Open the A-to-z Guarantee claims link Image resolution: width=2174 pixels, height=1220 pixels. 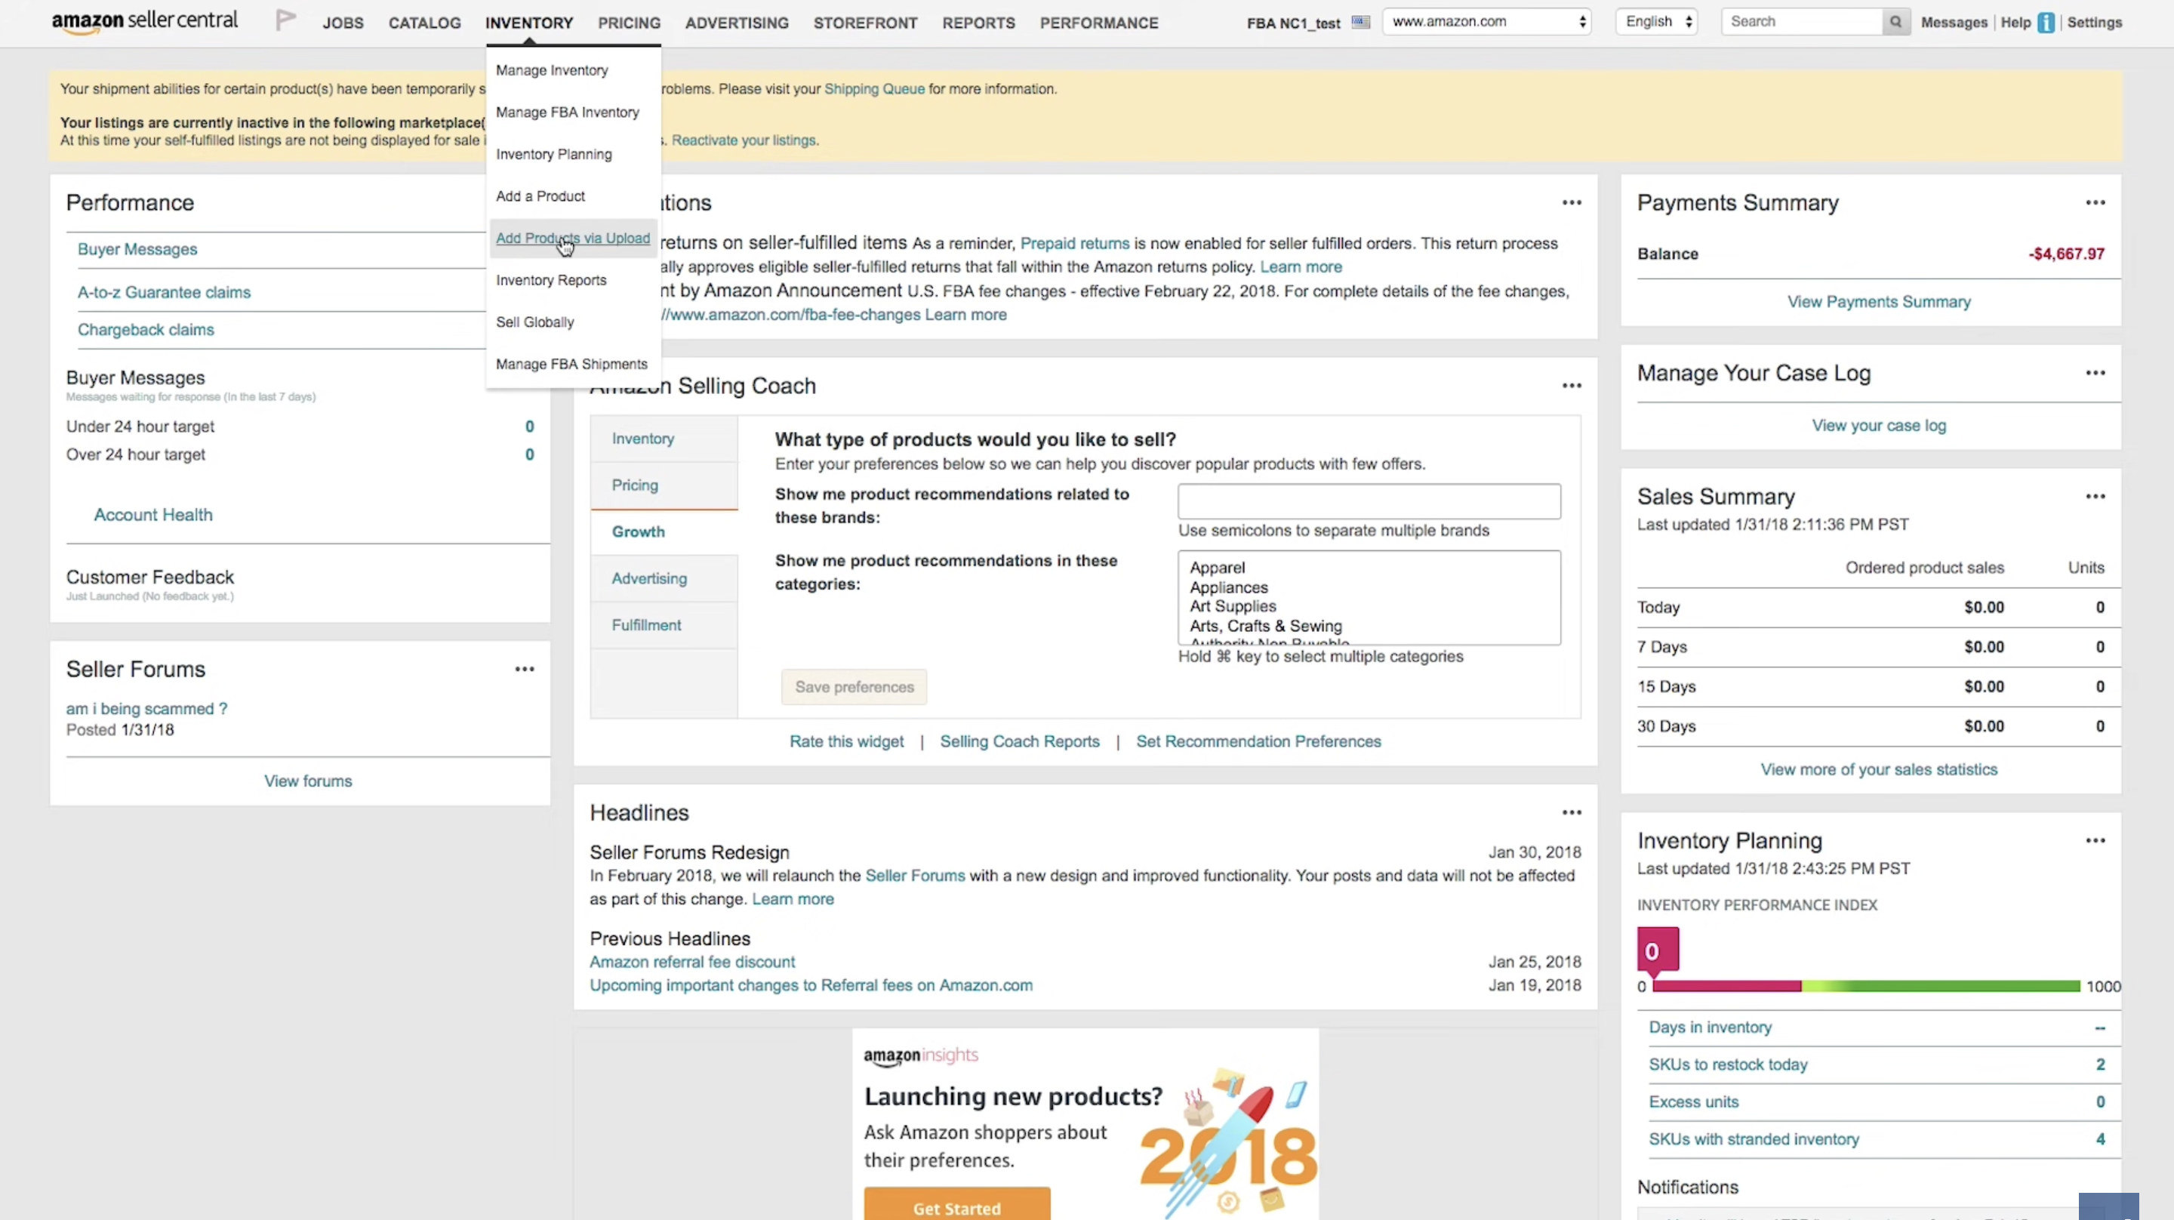(x=164, y=292)
